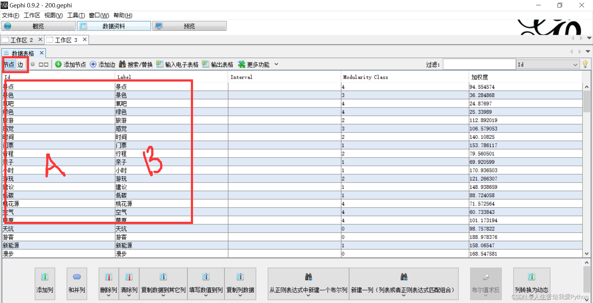Viewport: 593px width, 303px height.
Task: Click weighted degree value 170.936503
Action: 483,170
